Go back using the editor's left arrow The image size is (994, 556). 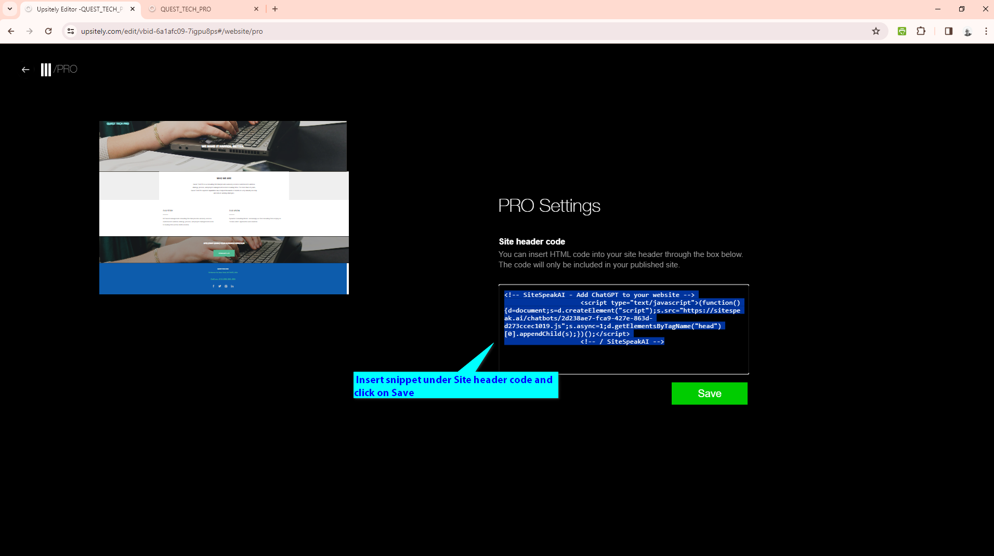[x=25, y=70]
